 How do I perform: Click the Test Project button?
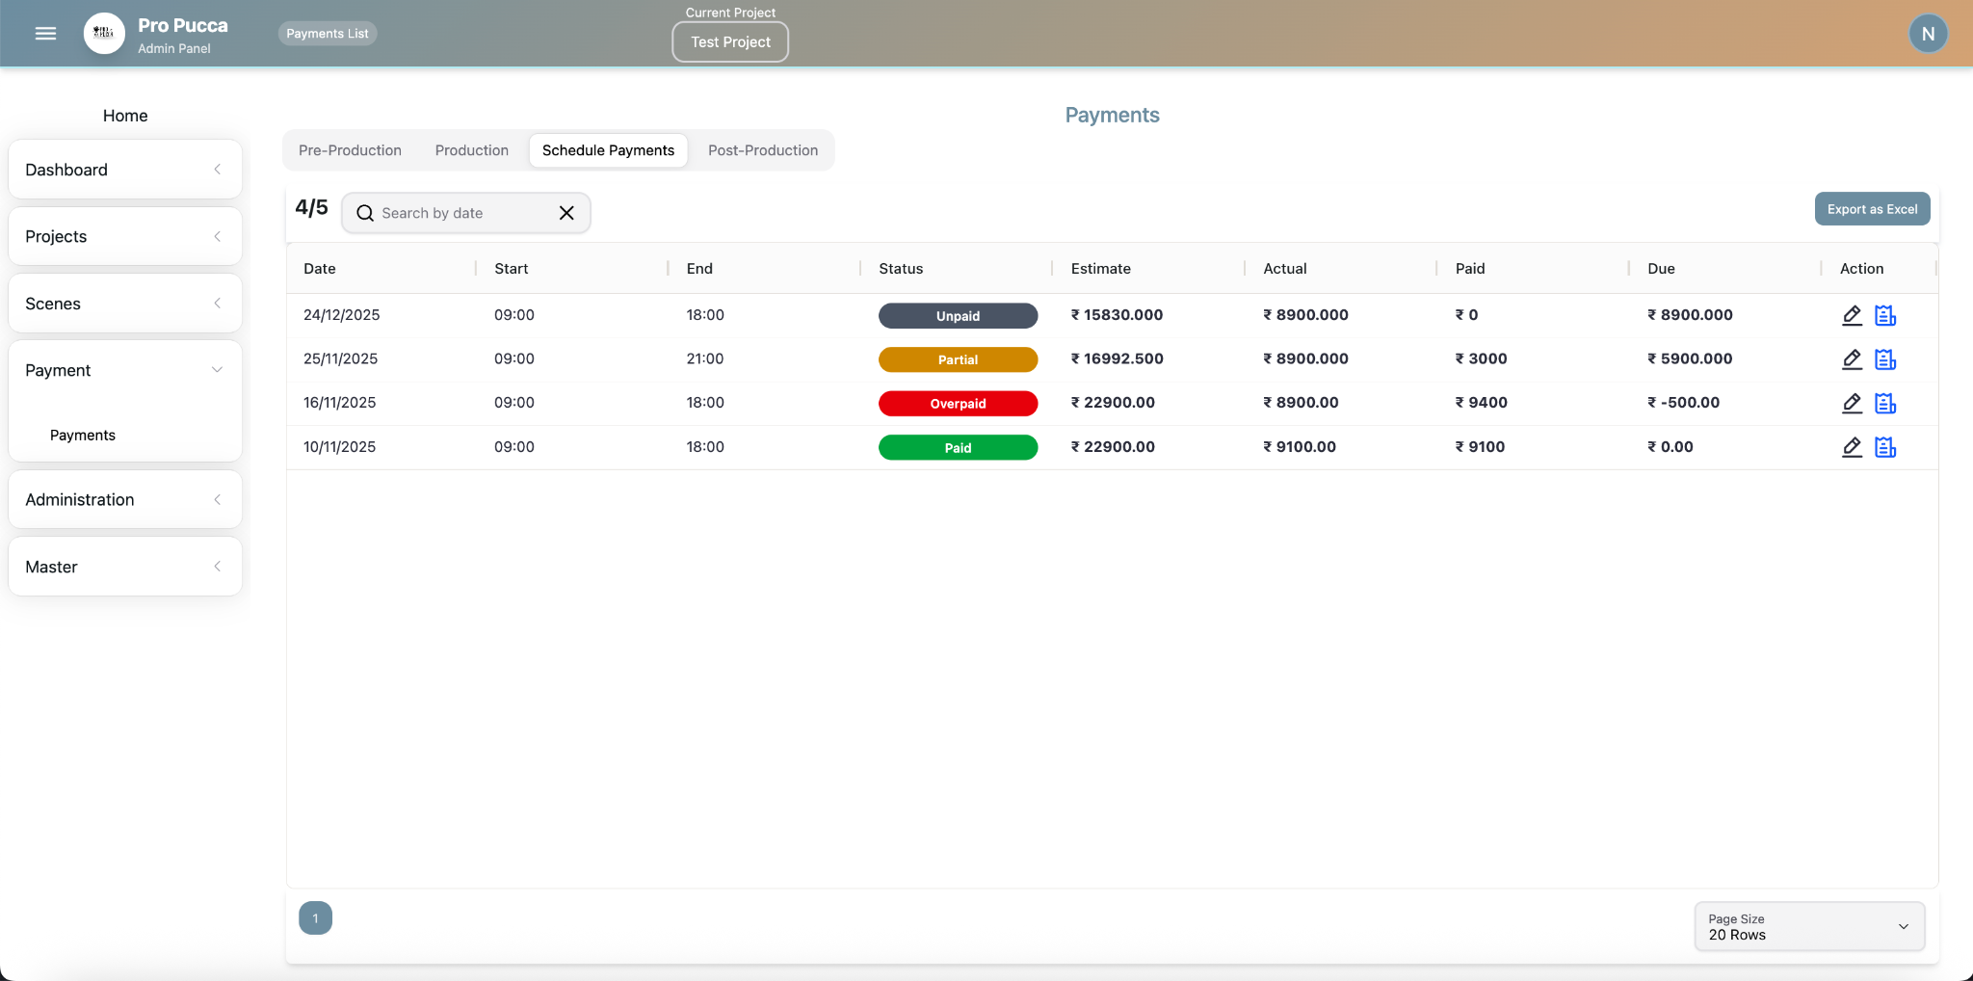pos(730,42)
